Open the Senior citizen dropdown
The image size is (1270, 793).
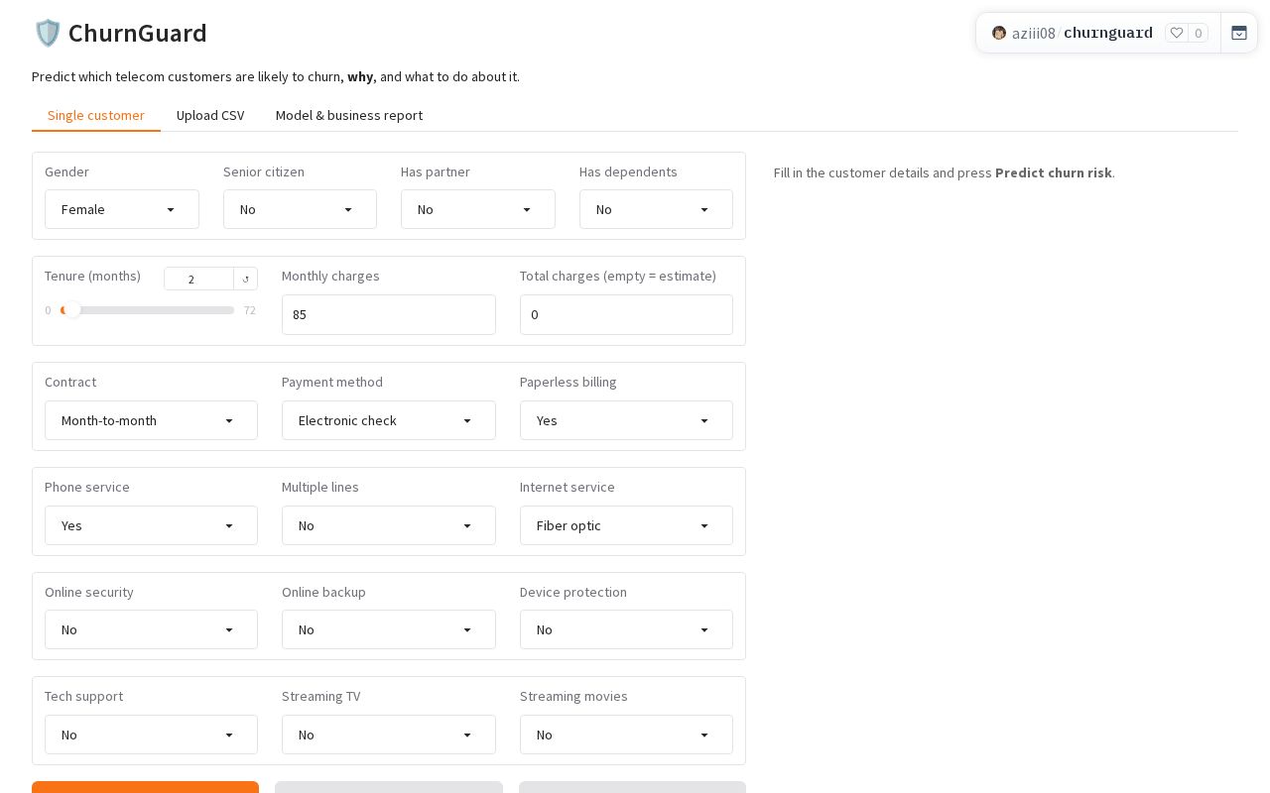300,209
